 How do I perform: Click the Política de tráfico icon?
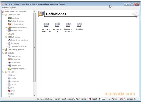(9, 21)
